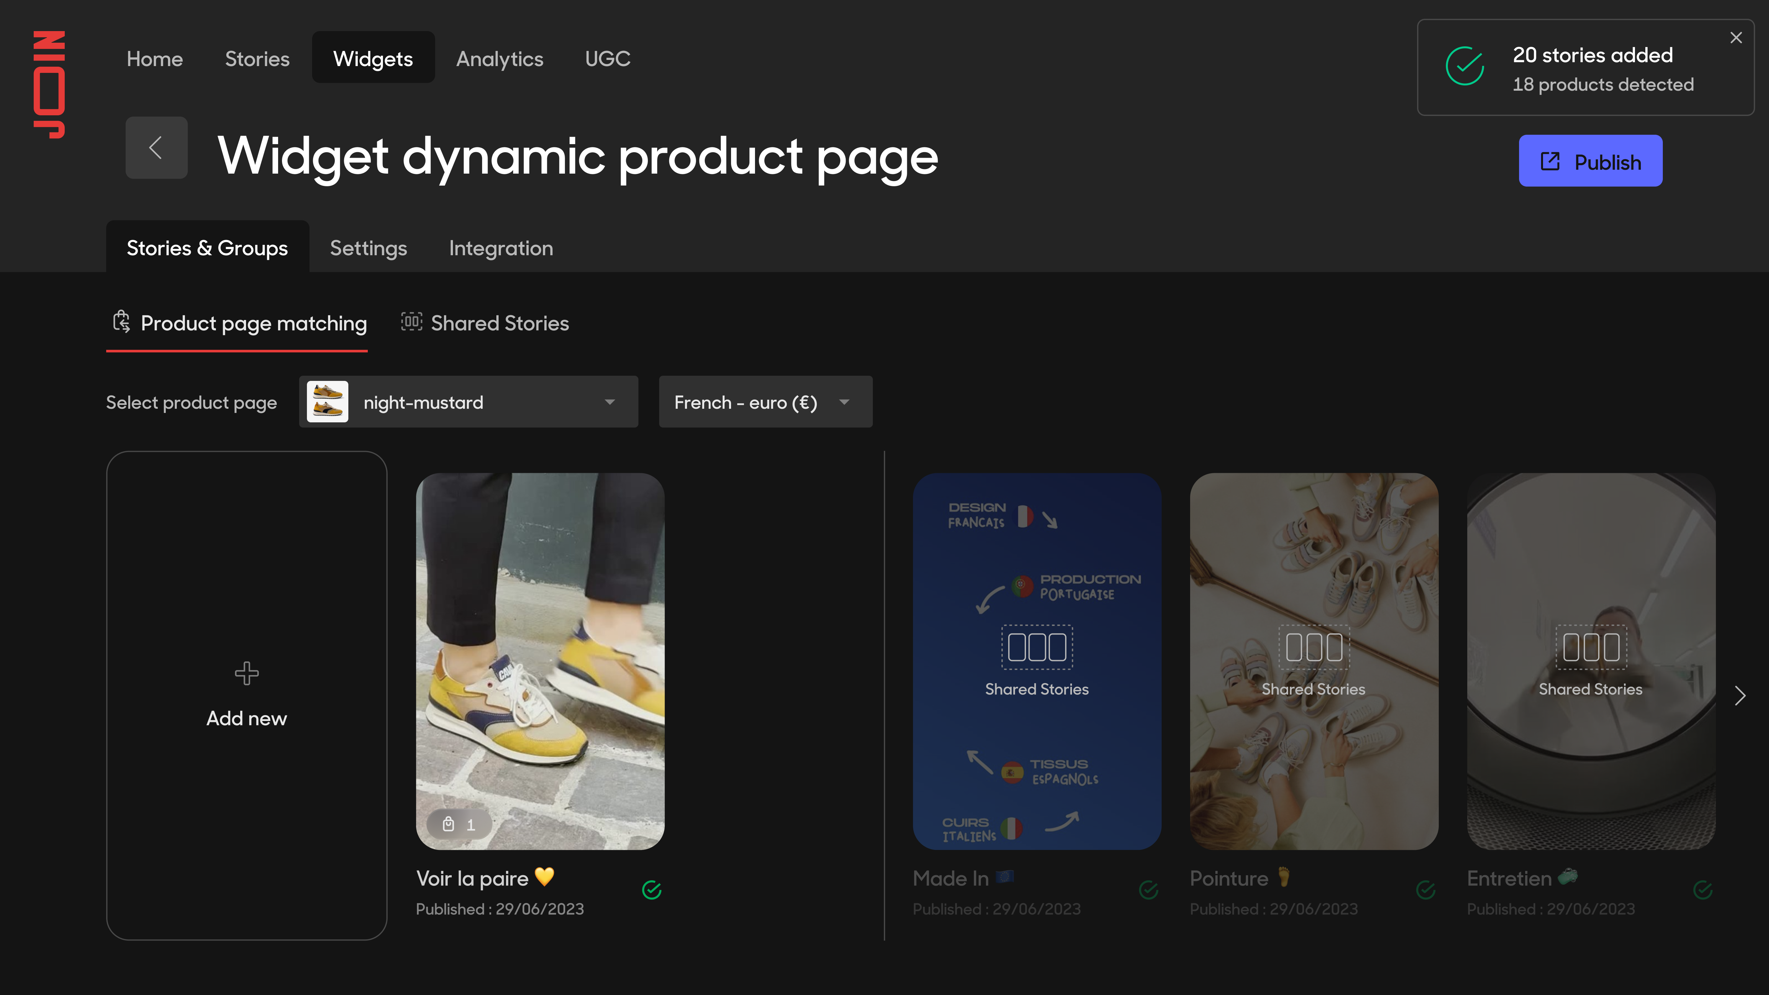The width and height of the screenshot is (1769, 995).
Task: Click the Add new story card
Action: pos(246,695)
